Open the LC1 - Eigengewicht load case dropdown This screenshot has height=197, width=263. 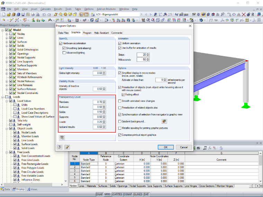coord(142,15)
